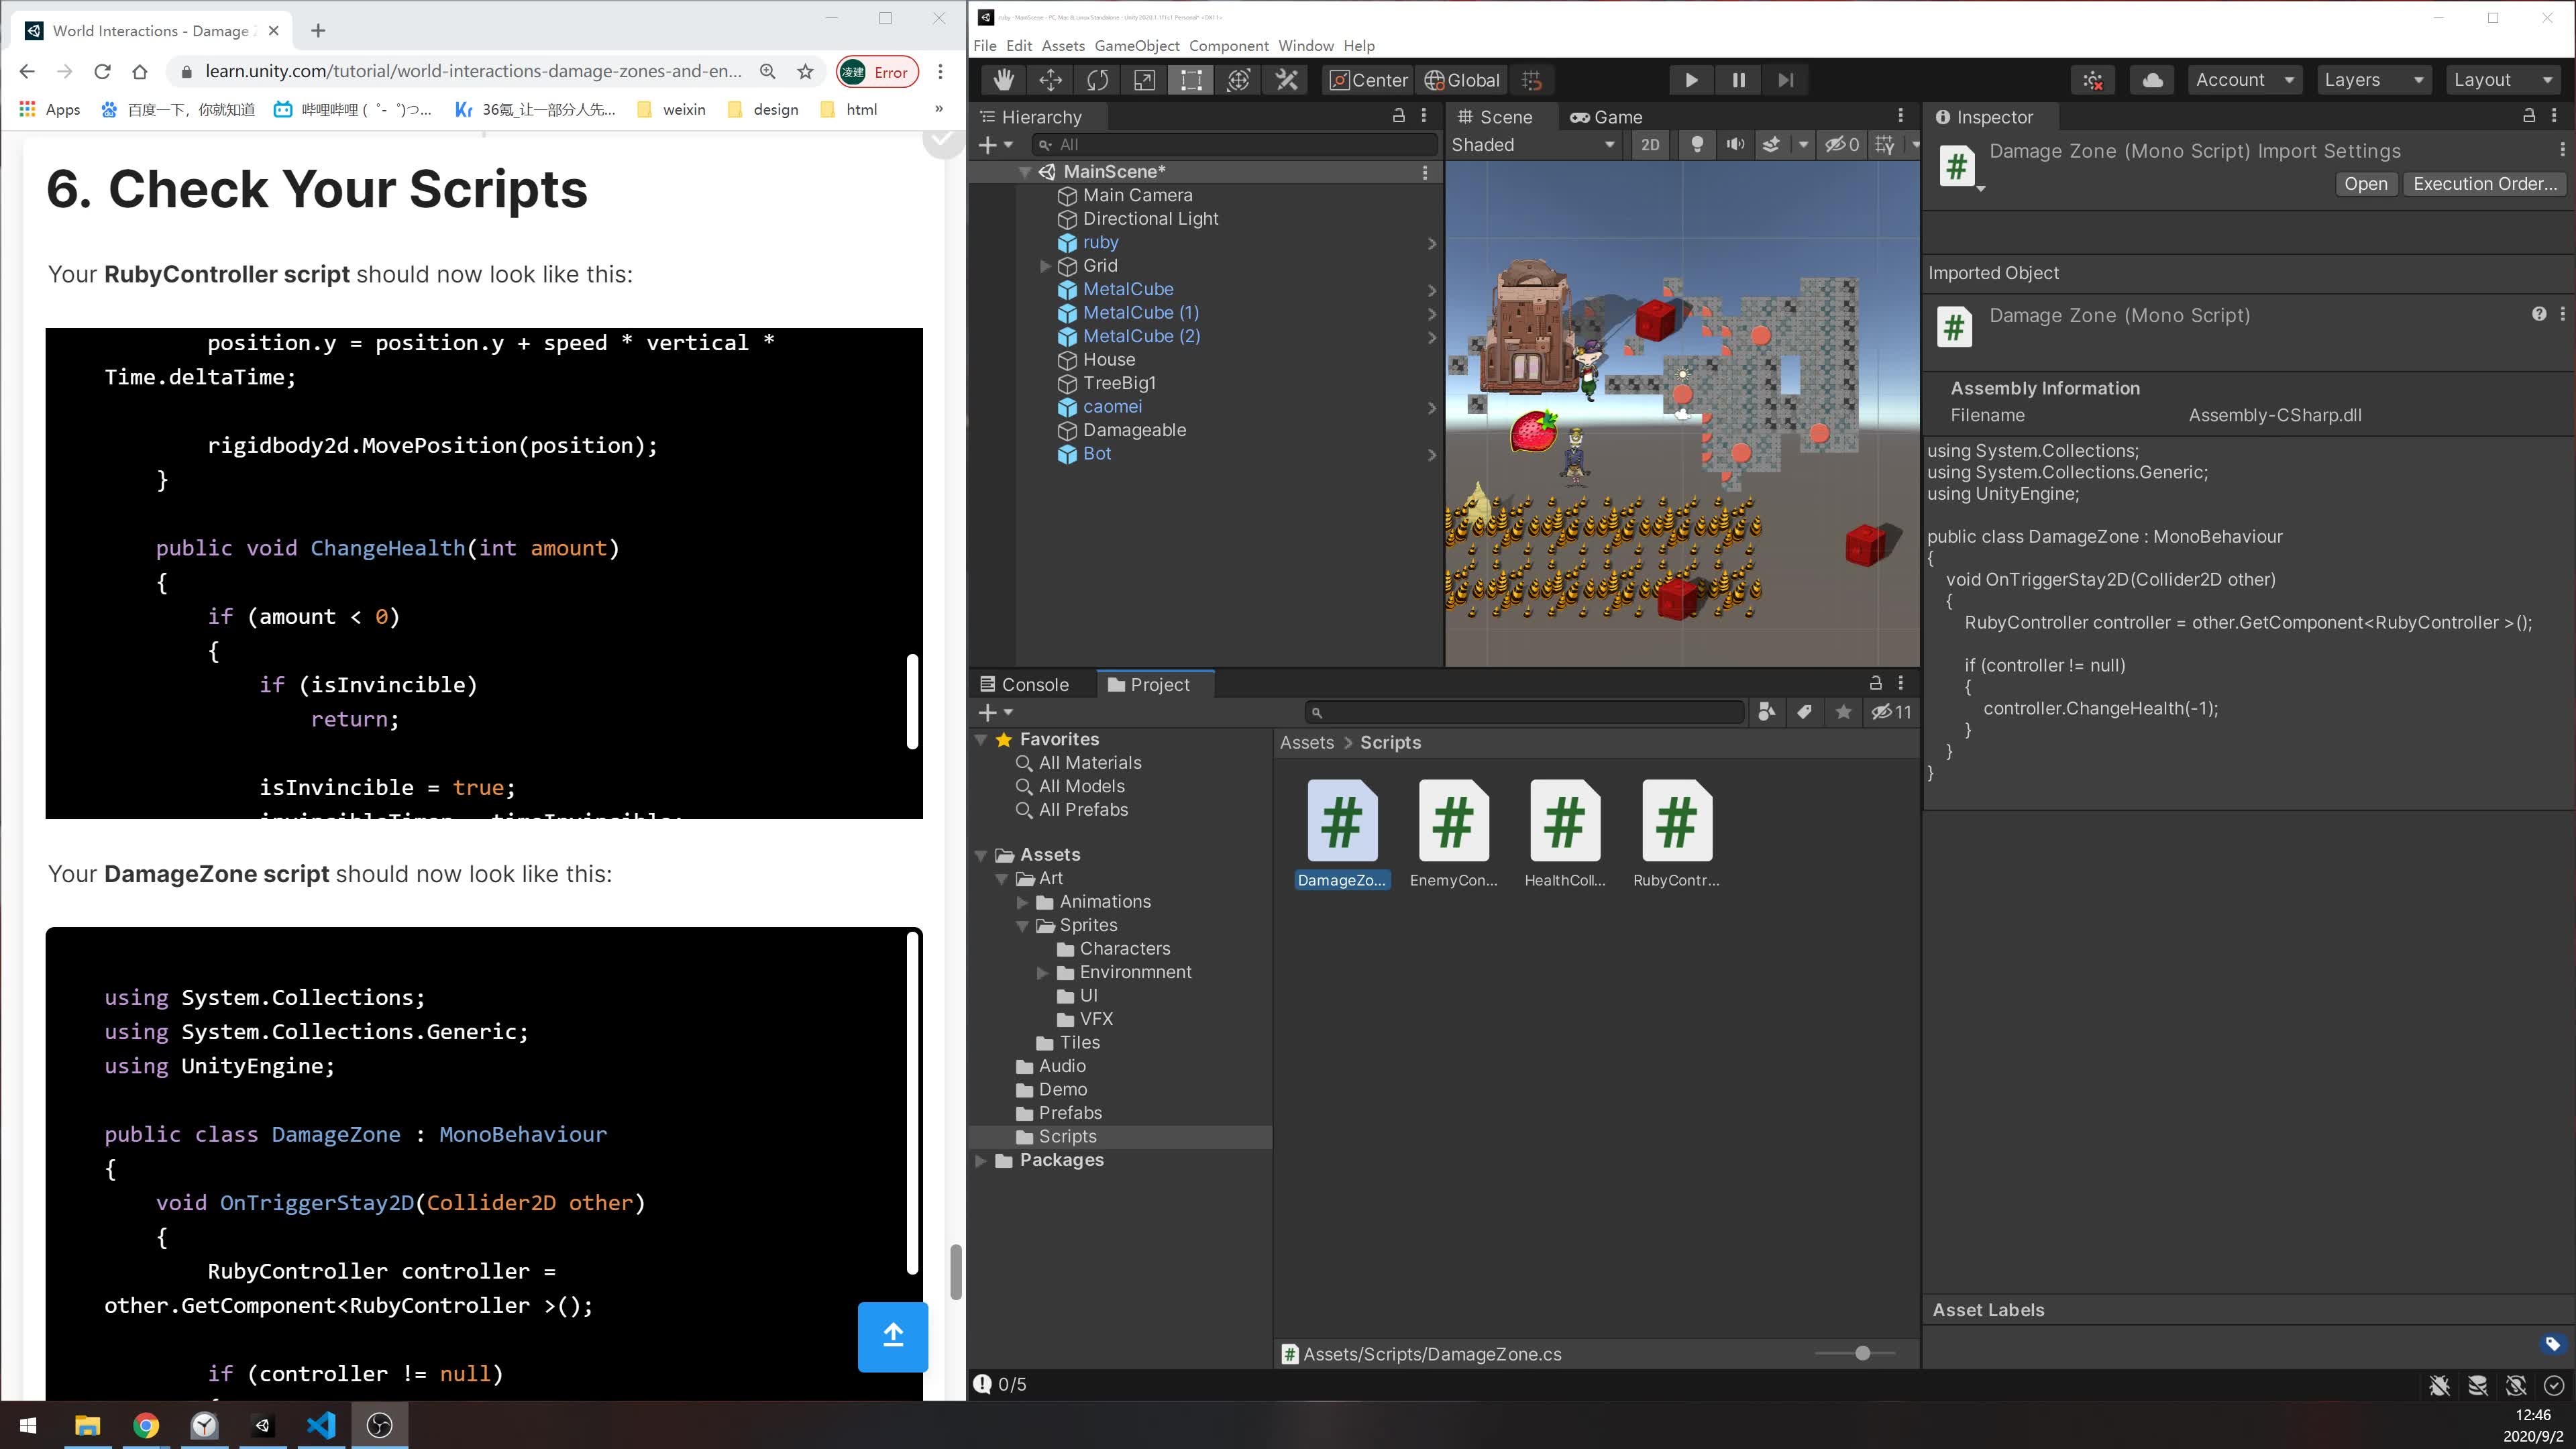Click the Open button in Inspector
The height and width of the screenshot is (1449, 2576).
pos(2365,184)
